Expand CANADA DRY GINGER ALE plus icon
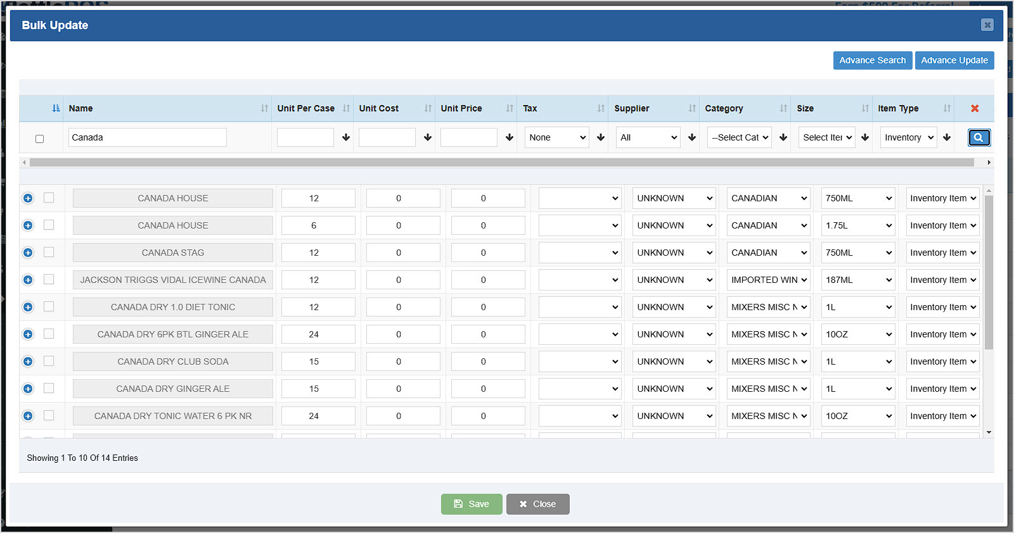This screenshot has width=1014, height=533. 28,389
